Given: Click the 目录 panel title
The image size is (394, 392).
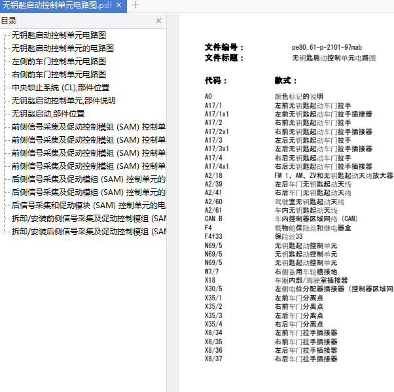Looking at the screenshot, I should (x=9, y=20).
